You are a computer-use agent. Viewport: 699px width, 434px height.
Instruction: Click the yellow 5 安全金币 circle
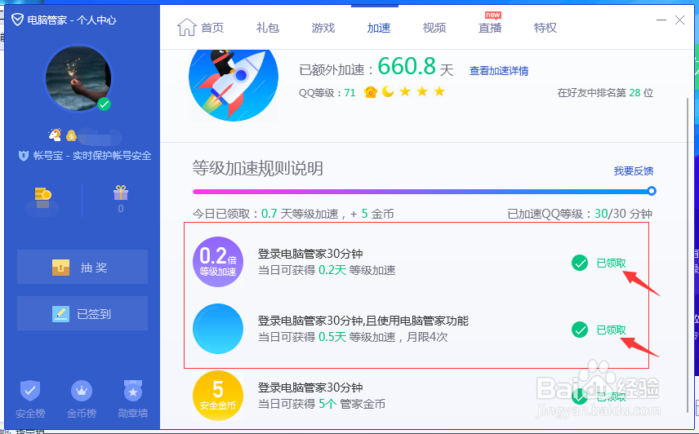(218, 396)
